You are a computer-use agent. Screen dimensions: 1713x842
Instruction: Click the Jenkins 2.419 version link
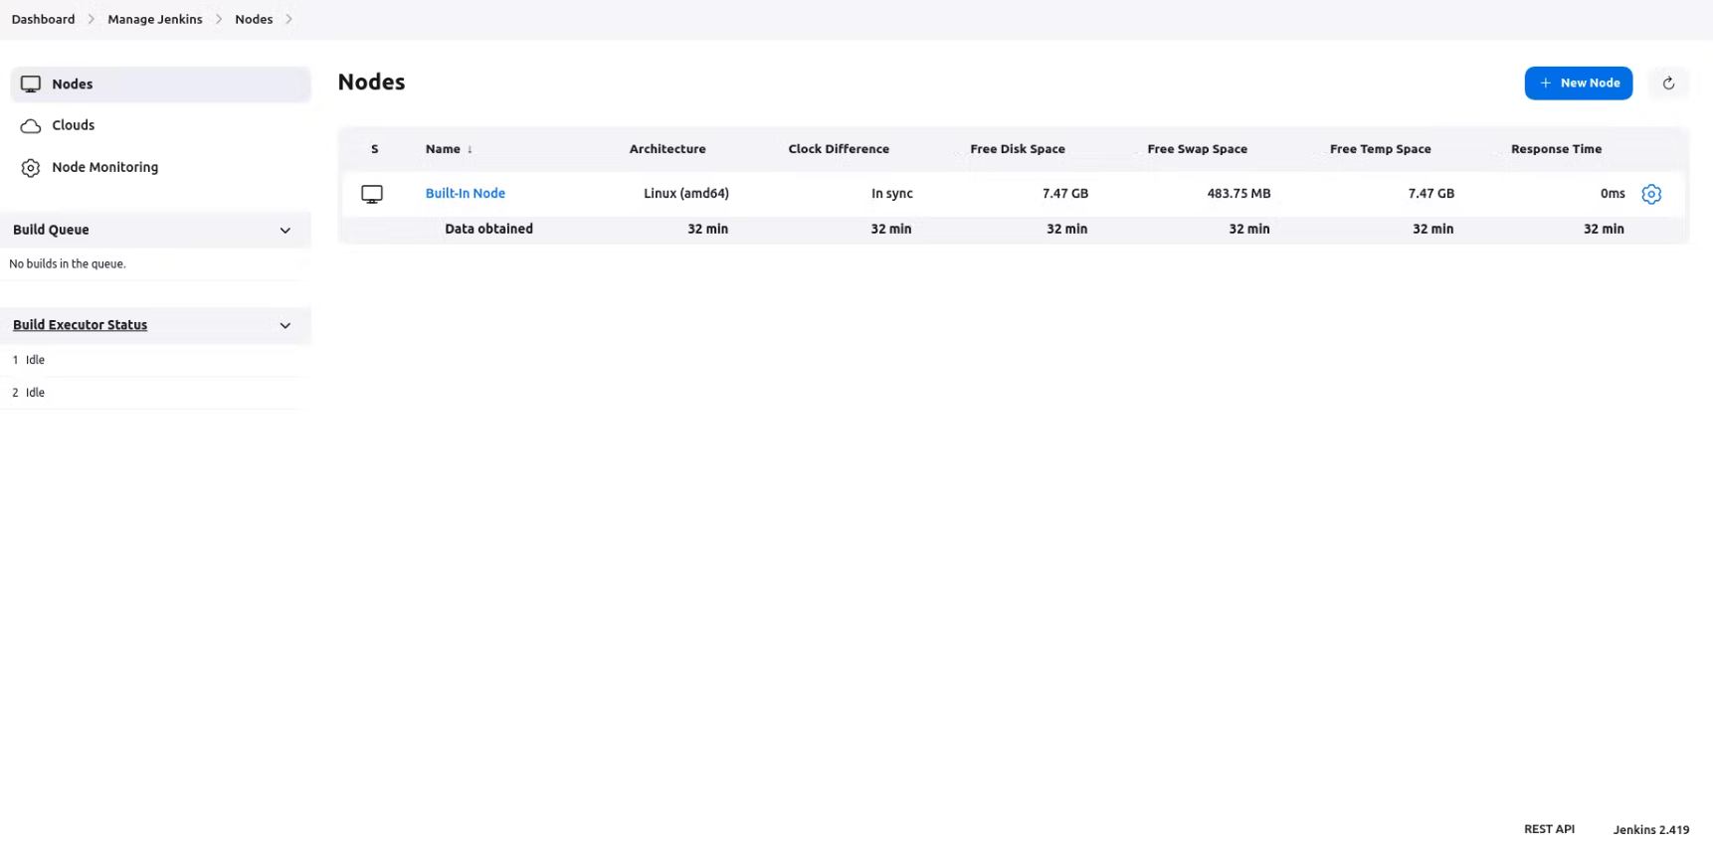tap(1650, 829)
